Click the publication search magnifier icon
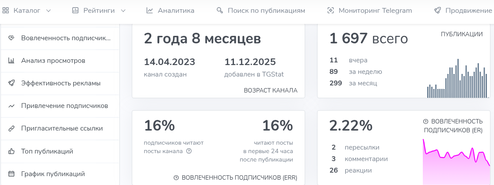This screenshot has height=185, width=494. pyautogui.click(x=220, y=11)
